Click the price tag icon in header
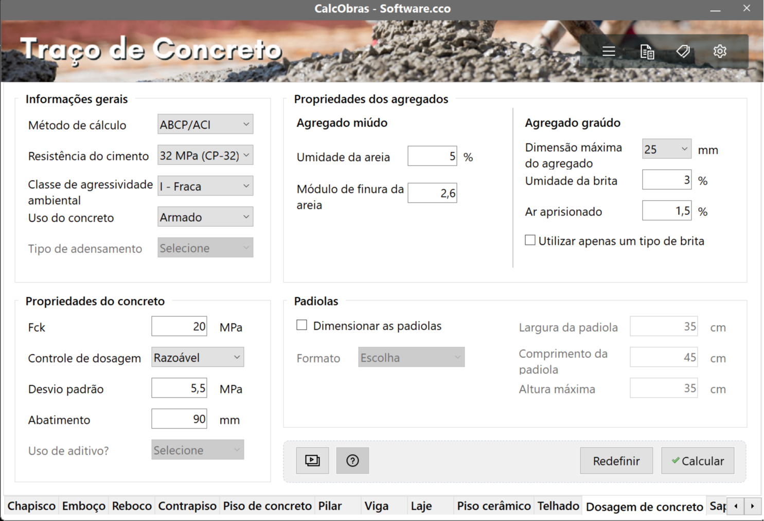This screenshot has width=764, height=521. point(683,51)
